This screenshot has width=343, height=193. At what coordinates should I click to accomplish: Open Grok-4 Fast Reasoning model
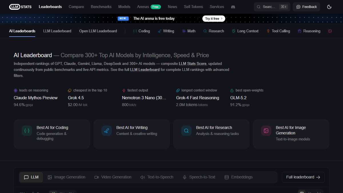point(198,98)
